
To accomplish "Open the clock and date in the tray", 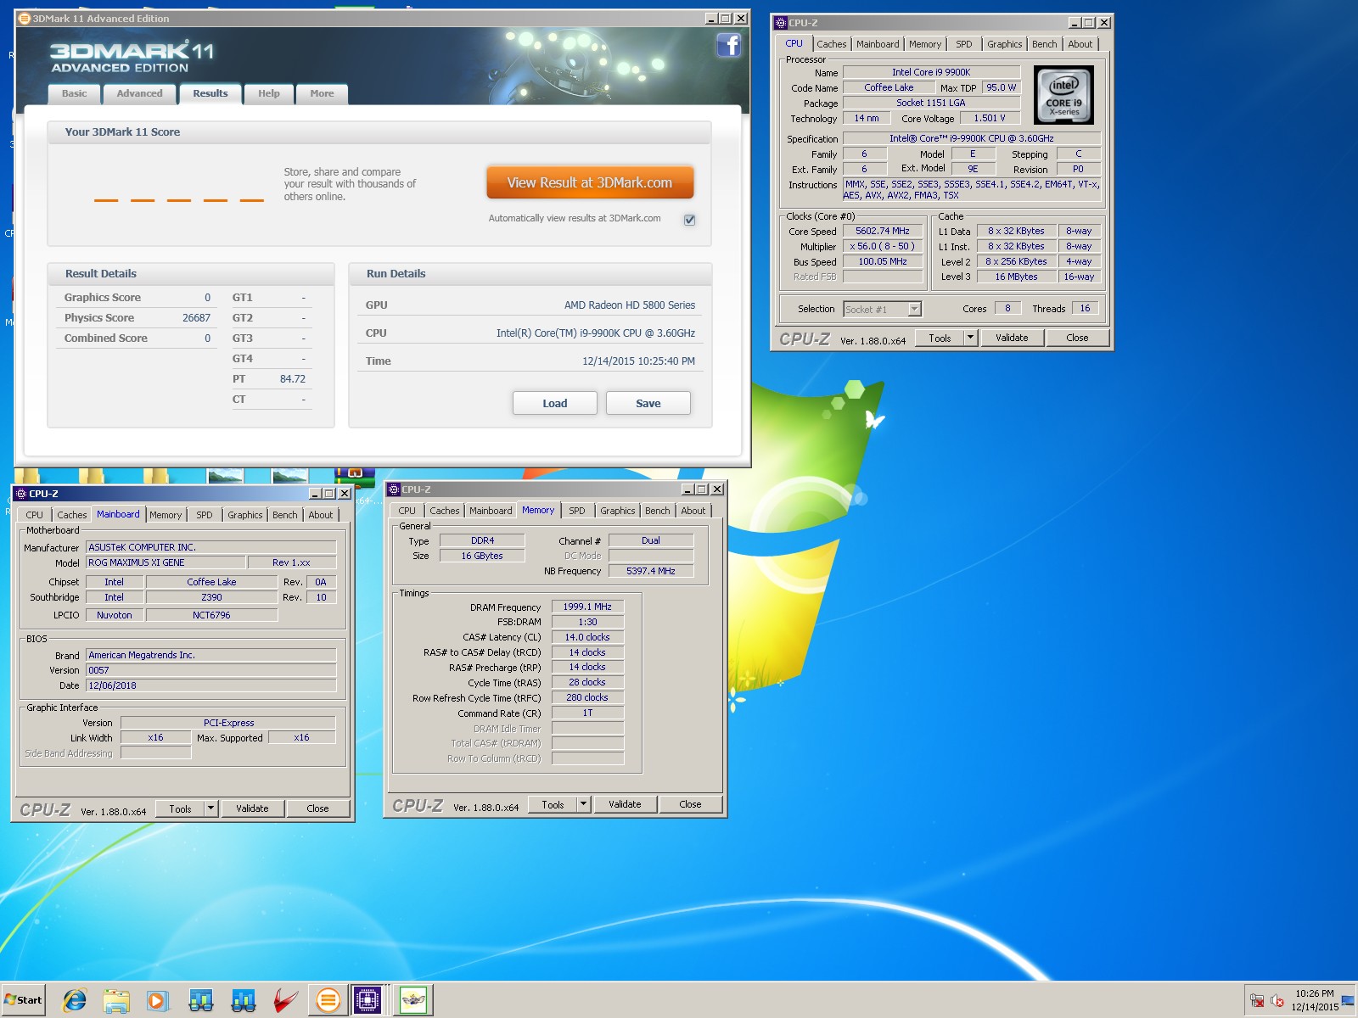I will [x=1314, y=1000].
